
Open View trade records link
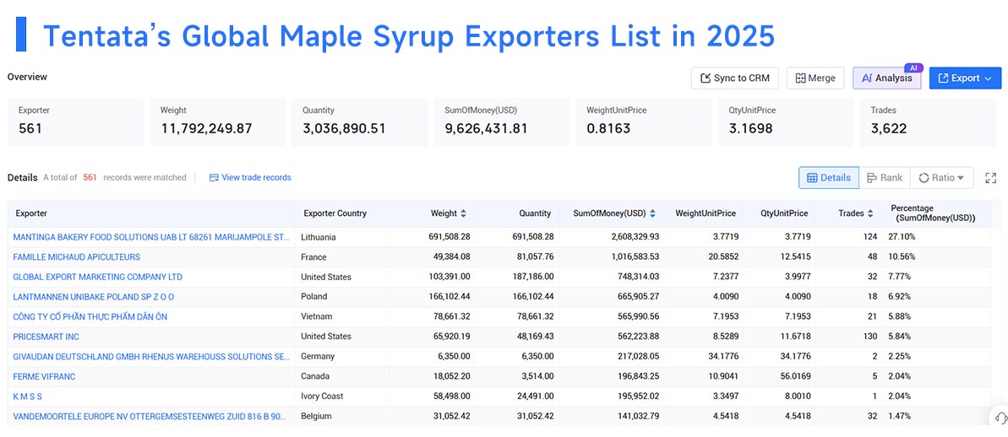click(x=250, y=178)
